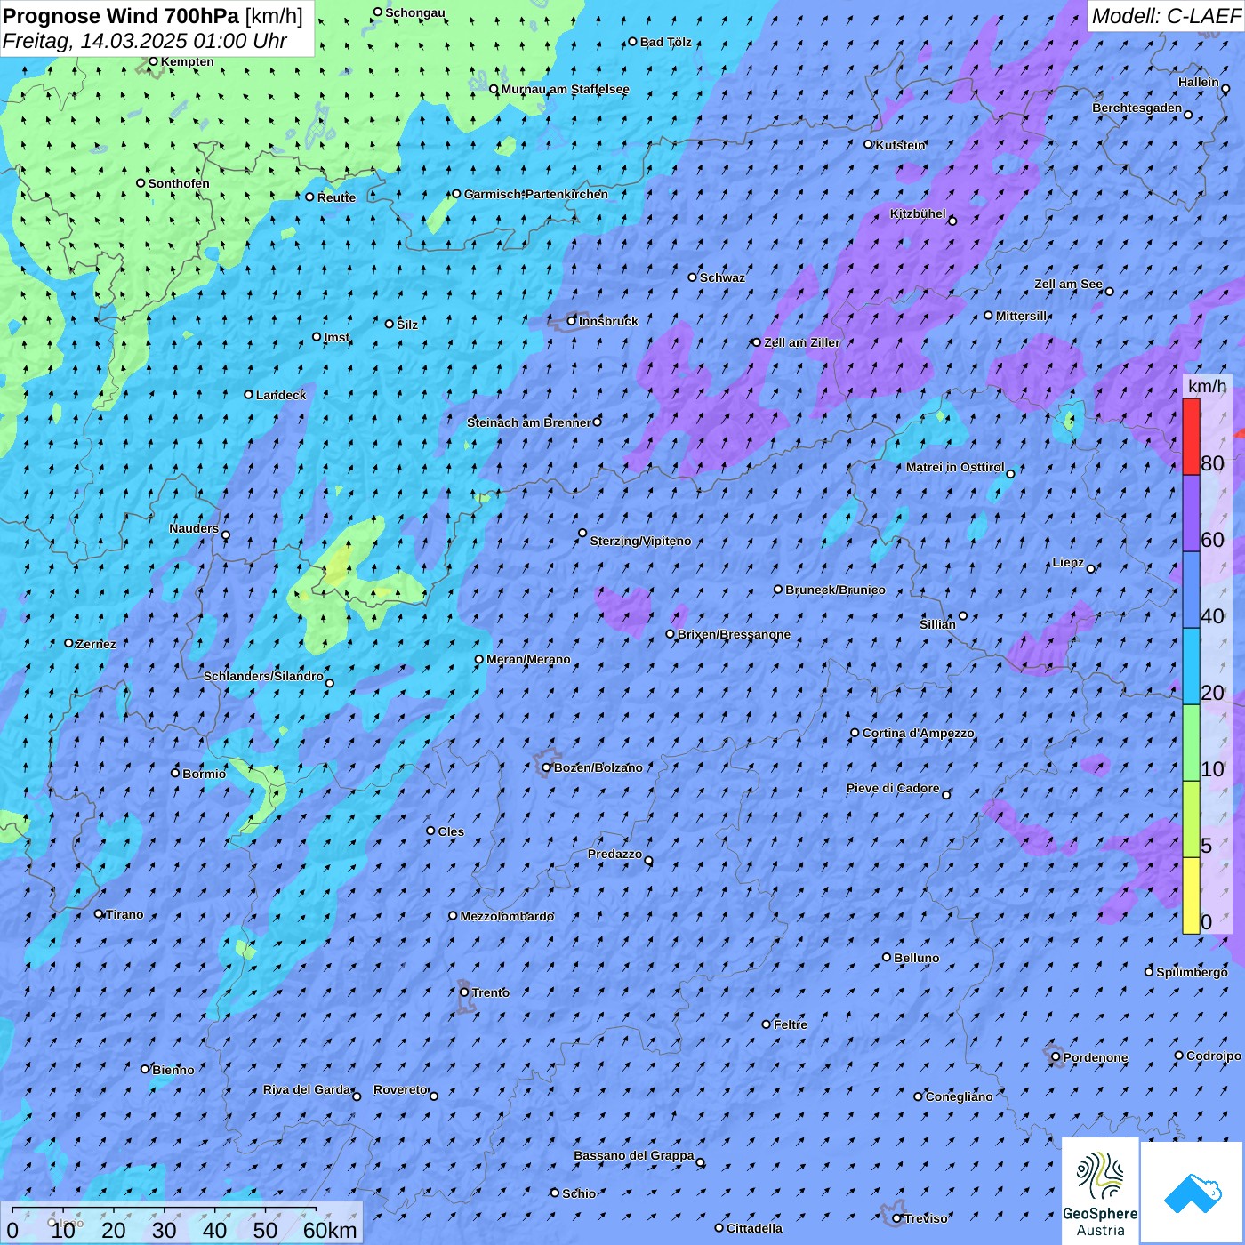Click the "km/h" legend unit heading
1245x1245 pixels.
click(1207, 386)
